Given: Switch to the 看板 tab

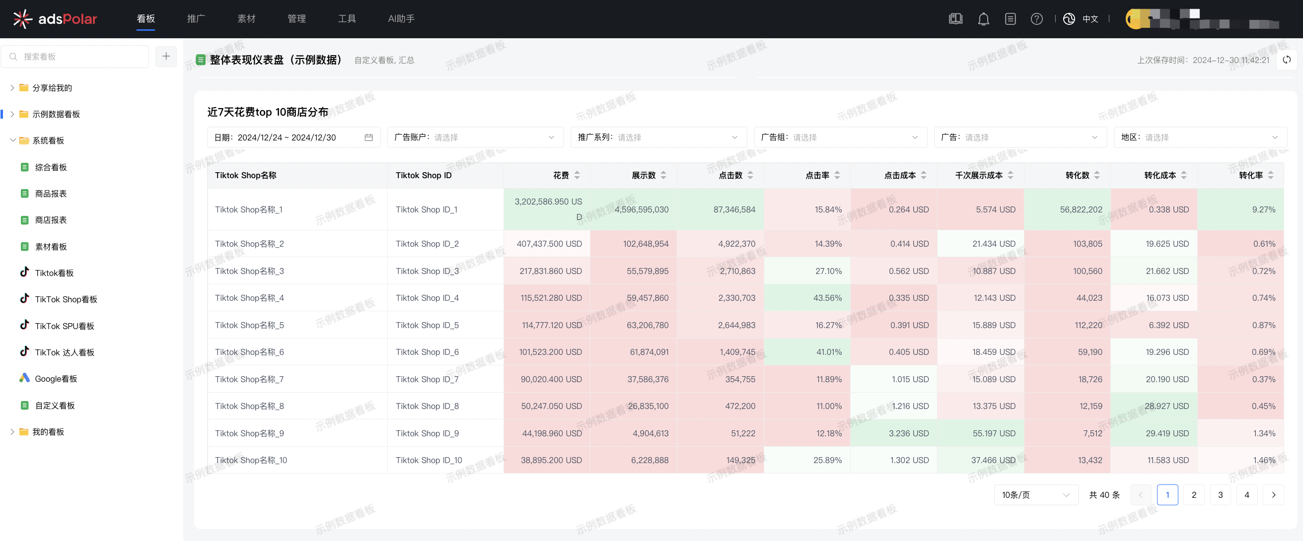Looking at the screenshot, I should tap(145, 19).
